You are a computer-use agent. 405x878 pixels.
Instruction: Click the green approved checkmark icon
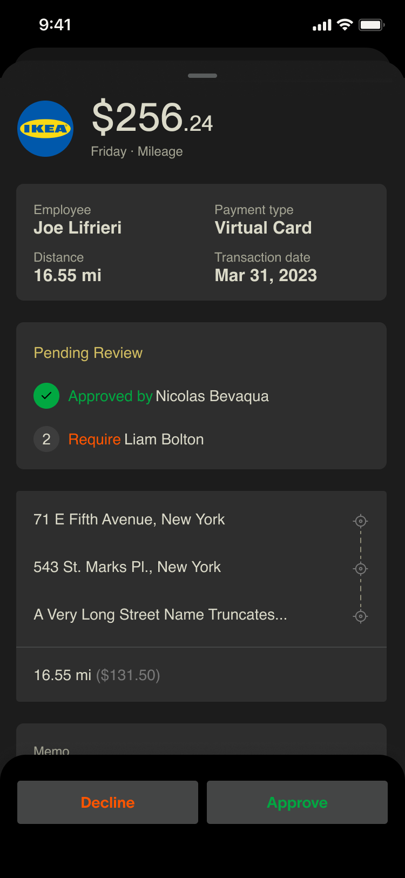[x=46, y=396]
